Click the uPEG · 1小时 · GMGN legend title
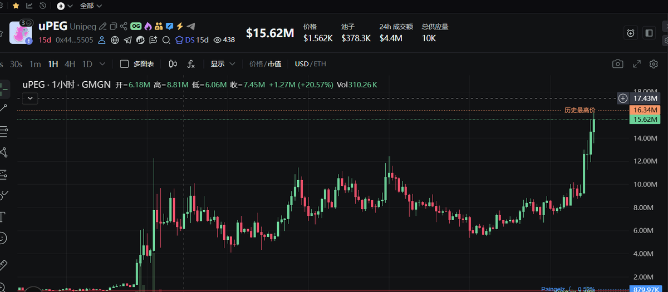This screenshot has height=292, width=668. coord(66,85)
